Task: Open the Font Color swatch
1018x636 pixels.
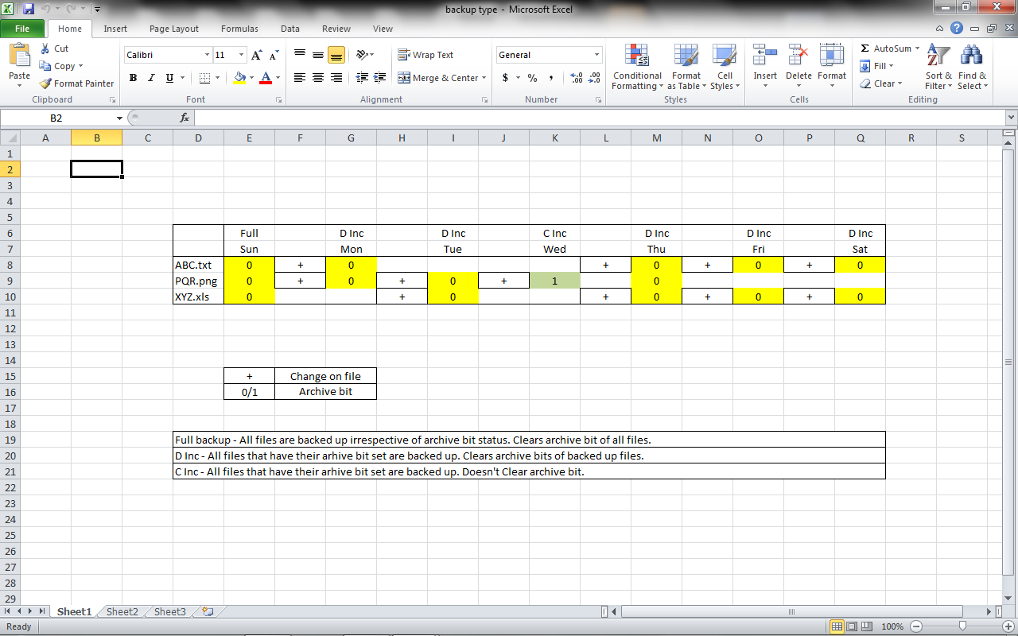Action: click(265, 78)
